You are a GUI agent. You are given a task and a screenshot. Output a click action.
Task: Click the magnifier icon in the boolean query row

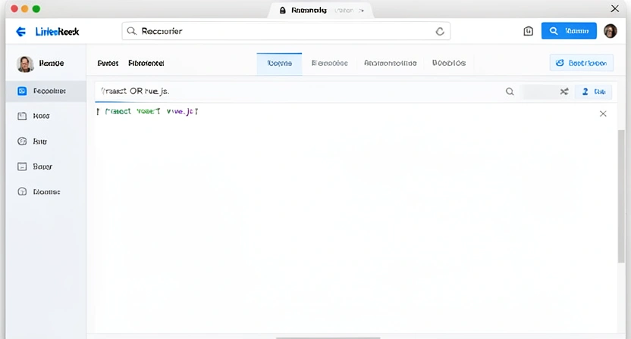(510, 92)
